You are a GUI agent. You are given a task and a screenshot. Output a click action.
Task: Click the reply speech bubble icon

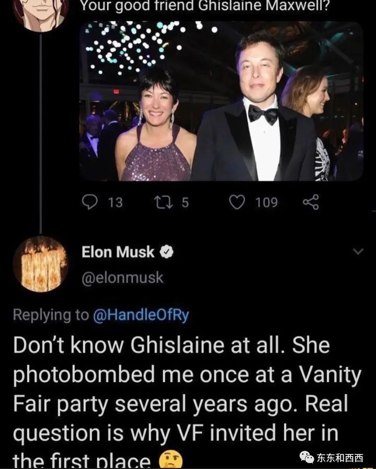(x=90, y=202)
